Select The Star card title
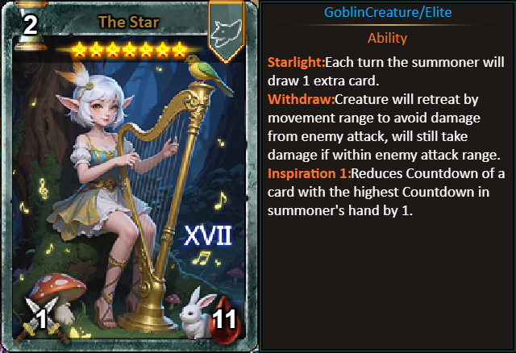Image resolution: width=516 pixels, height=353 pixels. (129, 23)
